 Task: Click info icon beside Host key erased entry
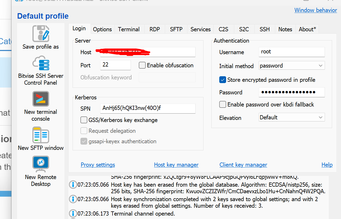click(x=73, y=185)
